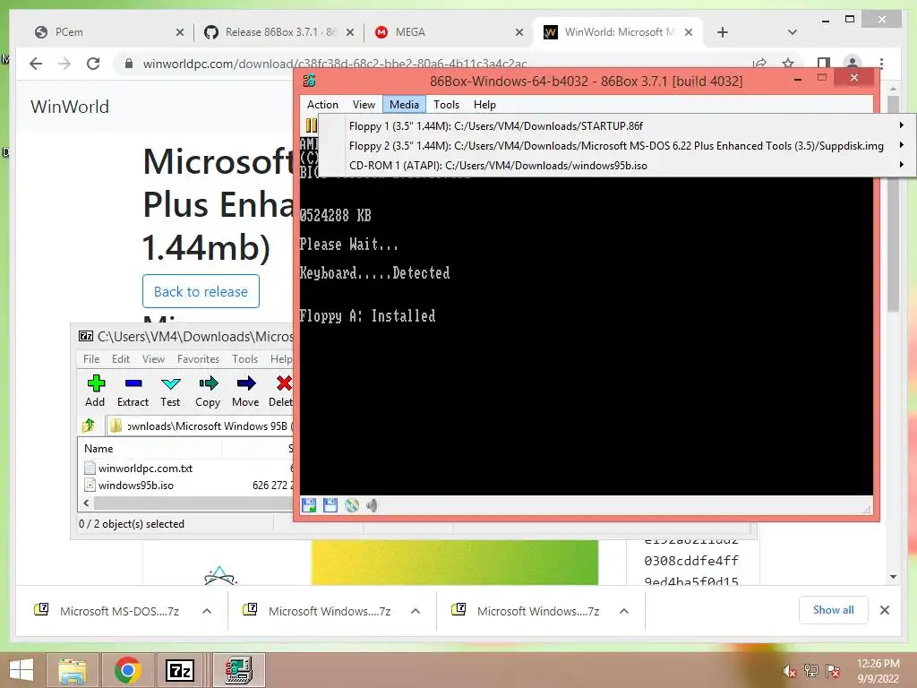Bookmark this page with the star icon
The height and width of the screenshot is (688, 917).
[x=788, y=64]
